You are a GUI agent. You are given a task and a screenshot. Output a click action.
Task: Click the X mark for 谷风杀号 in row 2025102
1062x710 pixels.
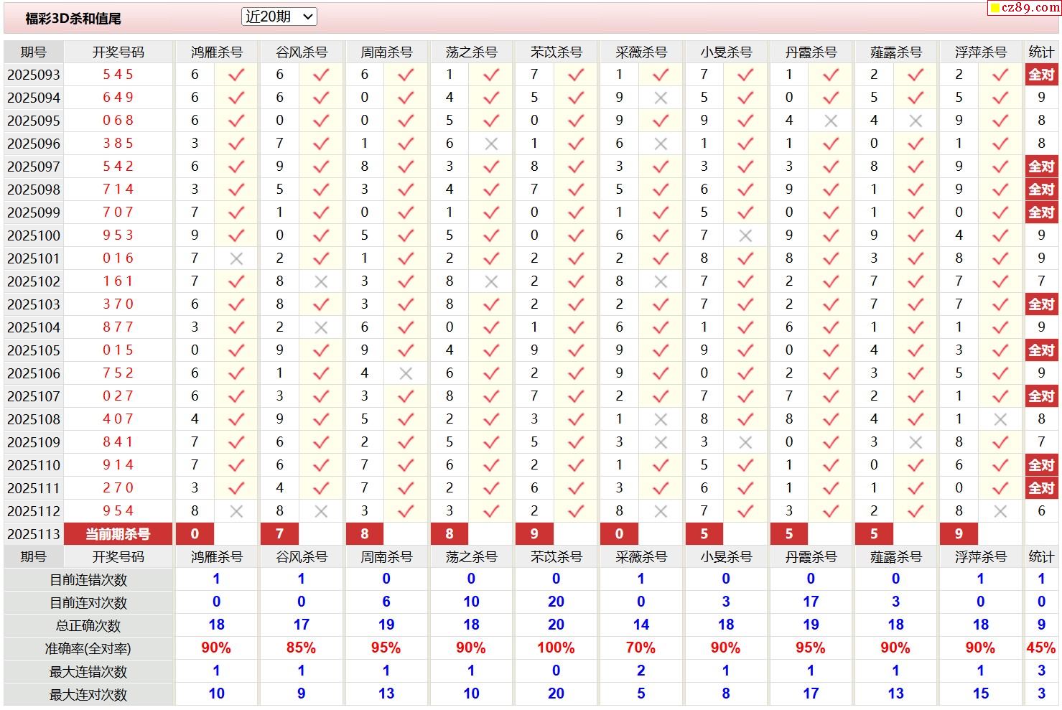coord(321,281)
